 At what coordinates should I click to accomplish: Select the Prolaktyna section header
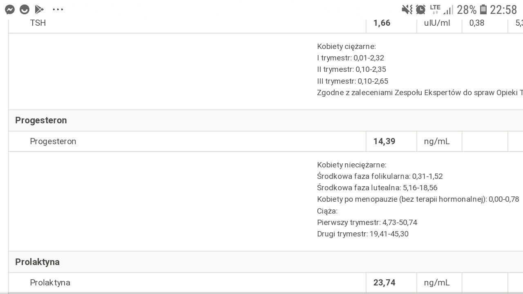click(x=37, y=262)
